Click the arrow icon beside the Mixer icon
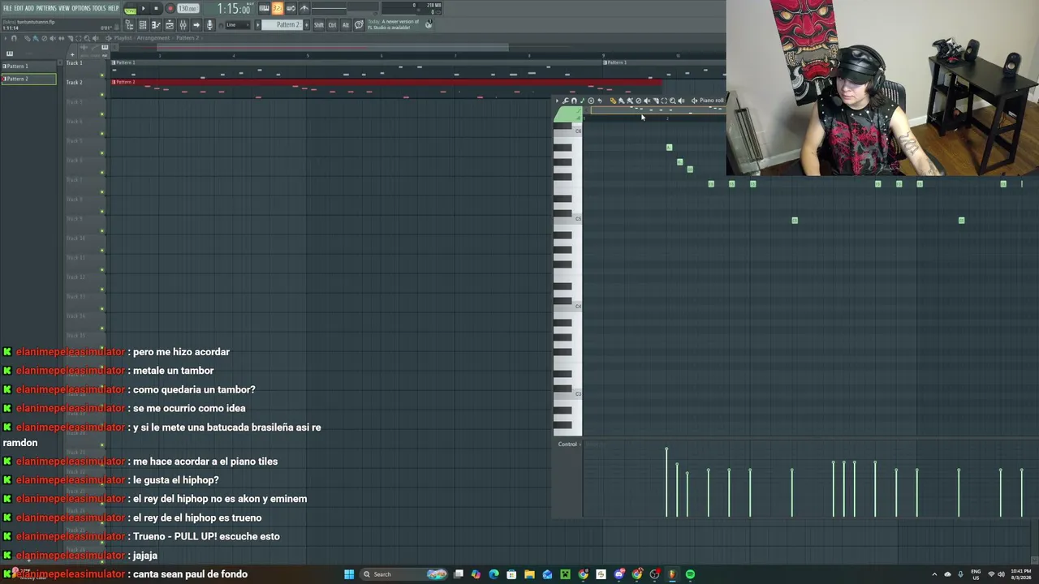Viewport: 1039px width, 584px height. [196, 25]
